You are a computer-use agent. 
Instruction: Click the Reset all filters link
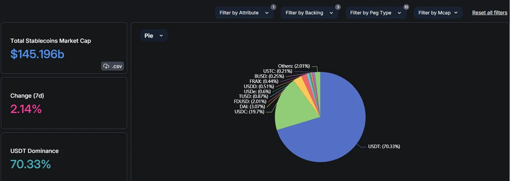[490, 13]
